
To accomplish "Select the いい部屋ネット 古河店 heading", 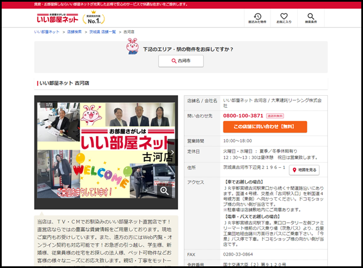I will (x=64, y=83).
